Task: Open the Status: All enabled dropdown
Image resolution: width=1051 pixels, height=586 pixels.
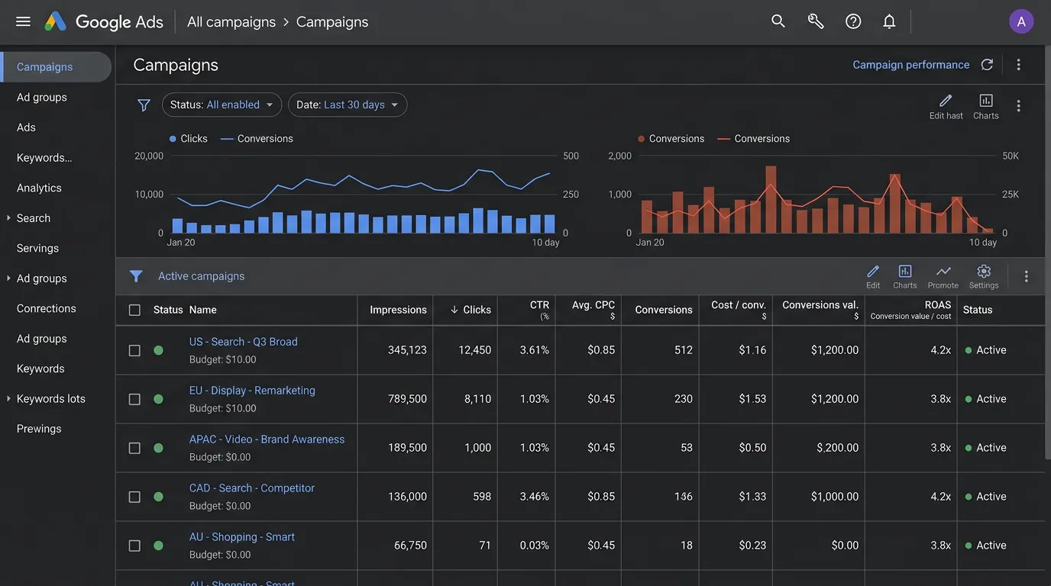Action: [x=222, y=105]
